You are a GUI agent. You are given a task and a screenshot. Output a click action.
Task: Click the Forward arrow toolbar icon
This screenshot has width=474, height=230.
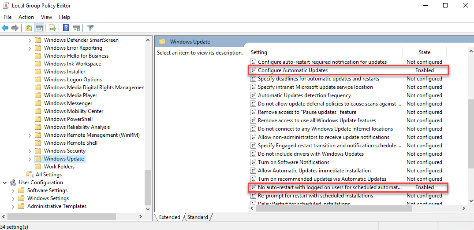click(x=15, y=28)
